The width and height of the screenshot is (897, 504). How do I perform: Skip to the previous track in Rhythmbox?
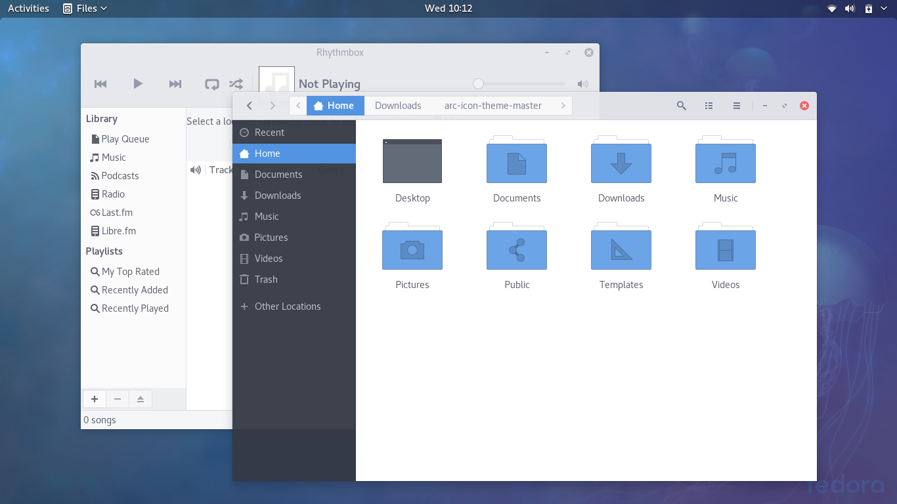click(x=100, y=83)
